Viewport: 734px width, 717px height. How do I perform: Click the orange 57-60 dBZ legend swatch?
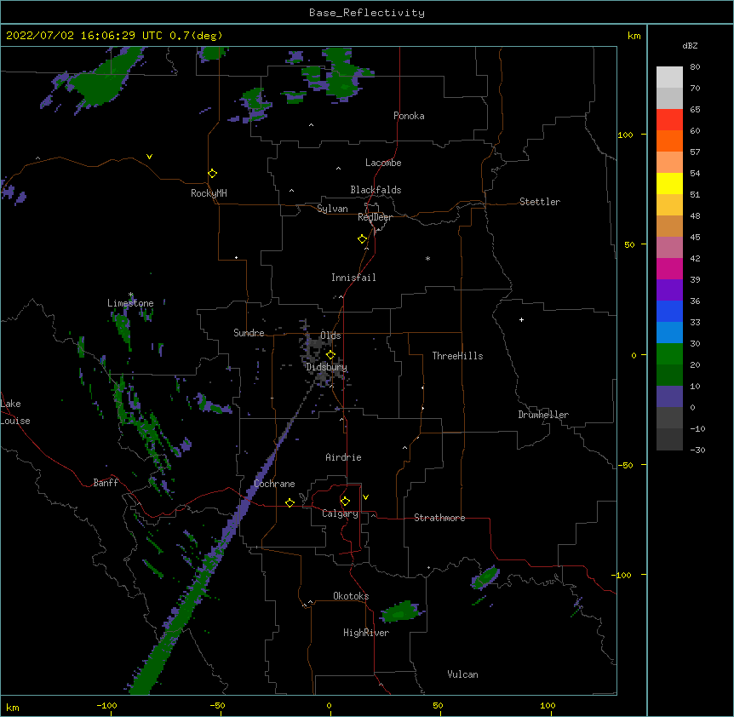point(669,141)
